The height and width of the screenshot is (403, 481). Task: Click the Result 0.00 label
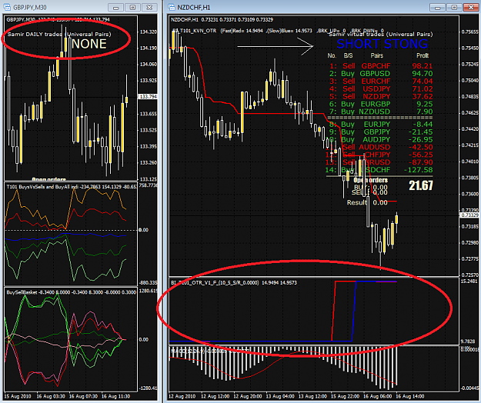tap(367, 202)
